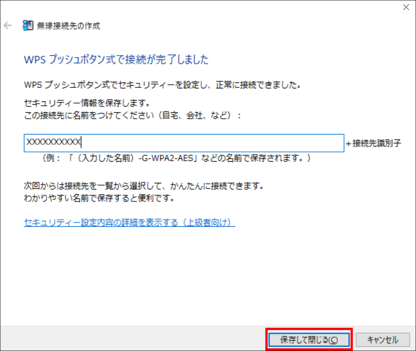This screenshot has height=351, width=416.
Task: Click the +接続先識別子 label
Action: click(x=373, y=143)
